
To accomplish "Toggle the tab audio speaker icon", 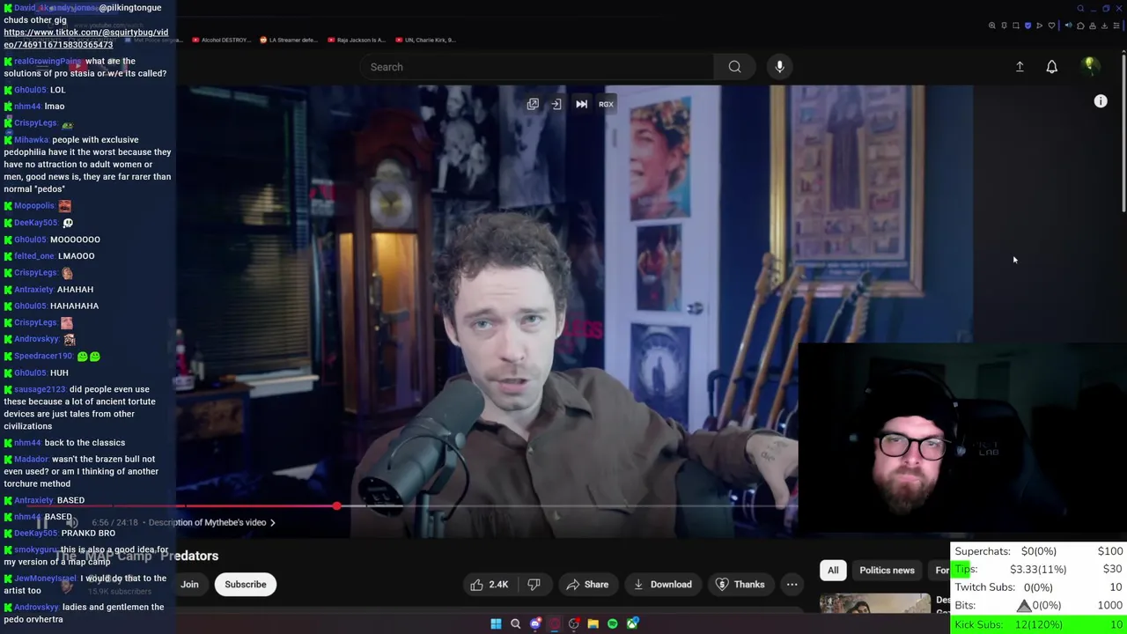I will click(1068, 26).
